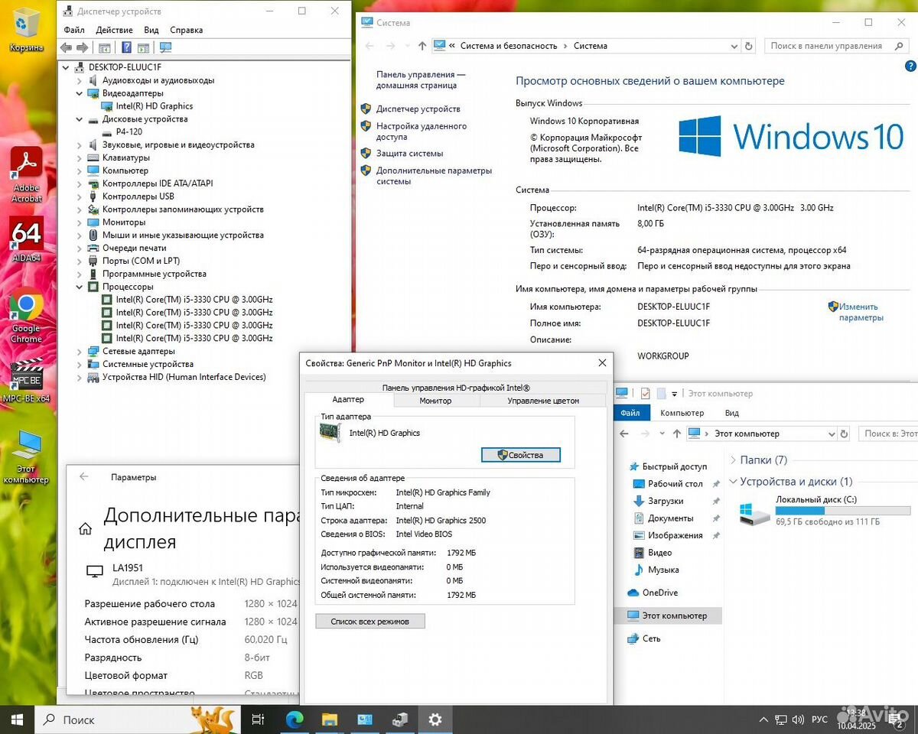Select Сеть in Explorer sidebar
The width and height of the screenshot is (918, 734).
pos(651,638)
